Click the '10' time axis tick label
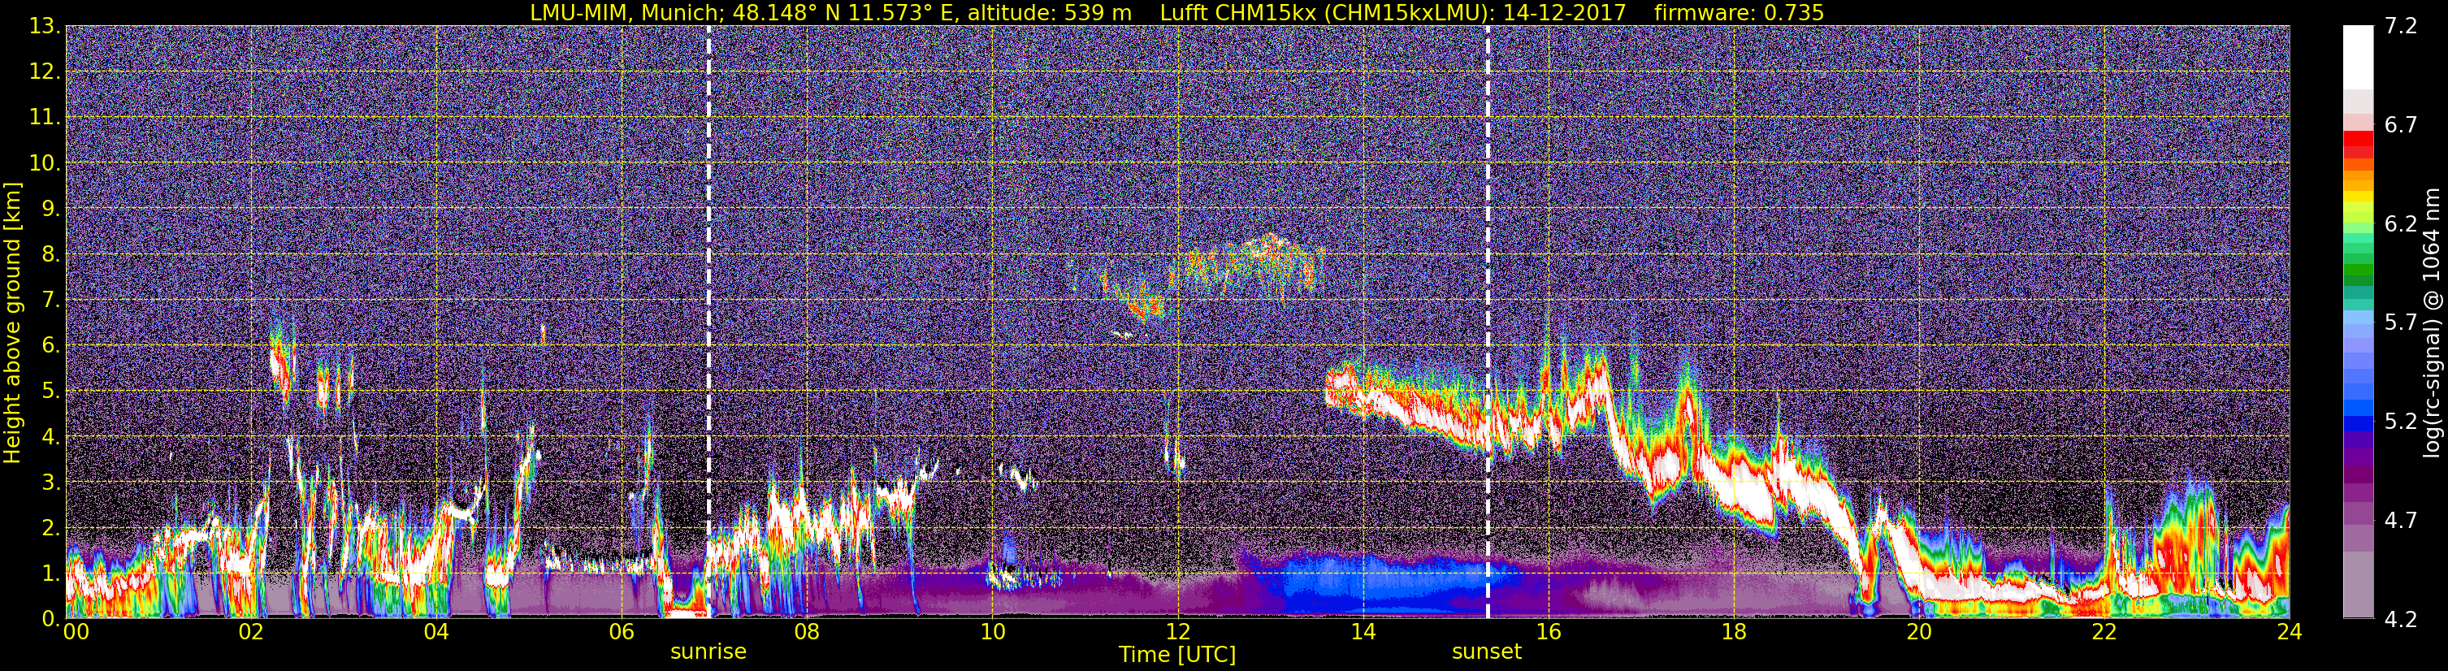 [x=992, y=632]
